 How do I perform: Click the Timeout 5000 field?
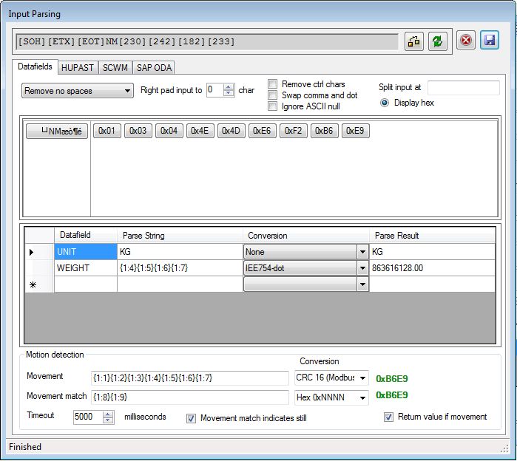(88, 417)
